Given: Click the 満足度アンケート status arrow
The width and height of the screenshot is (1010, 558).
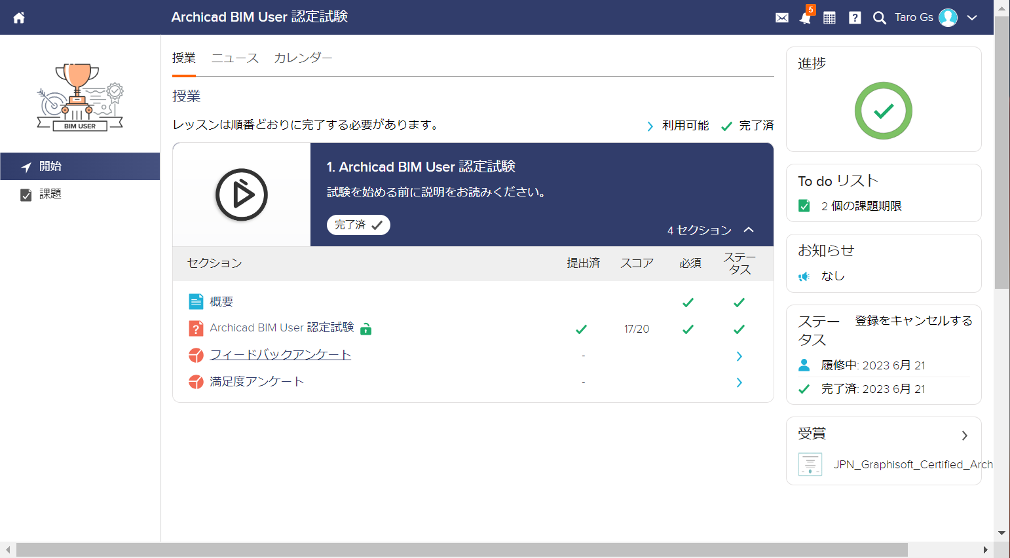Looking at the screenshot, I should click(x=739, y=382).
